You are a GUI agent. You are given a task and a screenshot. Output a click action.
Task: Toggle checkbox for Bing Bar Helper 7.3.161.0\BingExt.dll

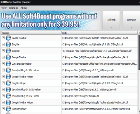click(x=3, y=83)
